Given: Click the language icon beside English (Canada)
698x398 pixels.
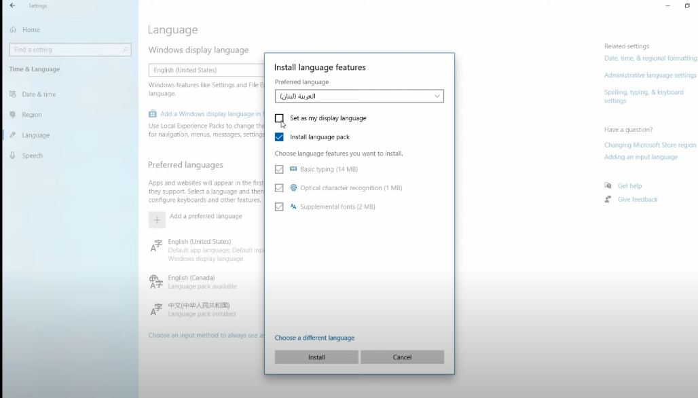Looking at the screenshot, I should tap(155, 281).
